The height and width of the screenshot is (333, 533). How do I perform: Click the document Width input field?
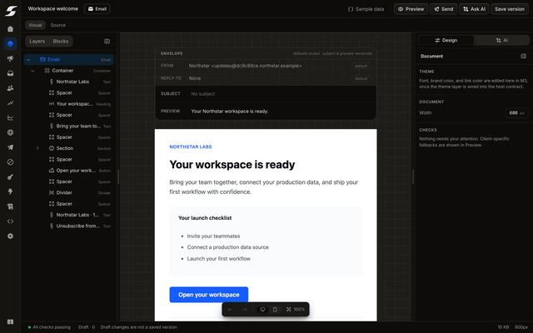(x=516, y=113)
